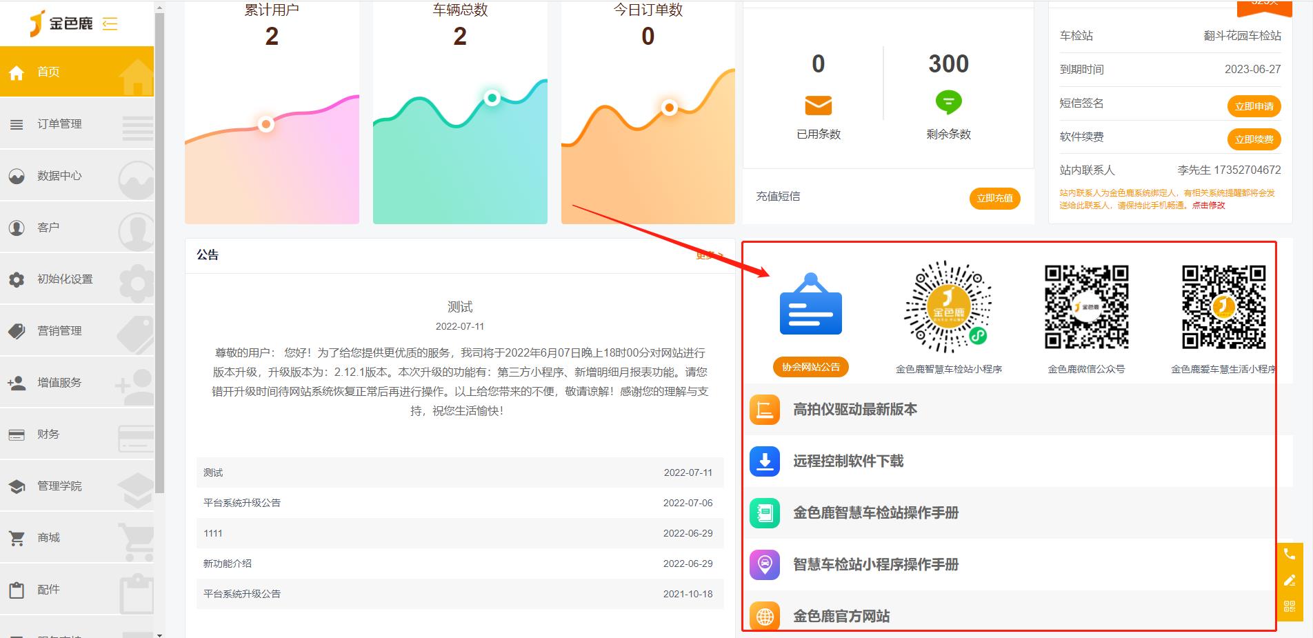Go to 初始化设置 menu
The height and width of the screenshot is (638, 1313).
[x=77, y=279]
